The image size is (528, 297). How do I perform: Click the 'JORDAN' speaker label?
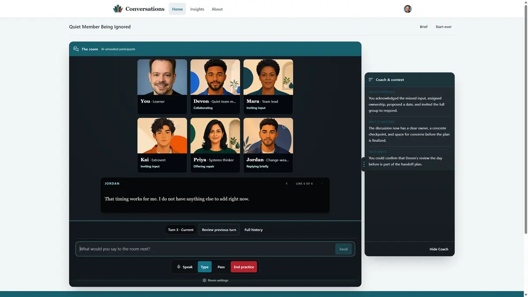coord(112,183)
